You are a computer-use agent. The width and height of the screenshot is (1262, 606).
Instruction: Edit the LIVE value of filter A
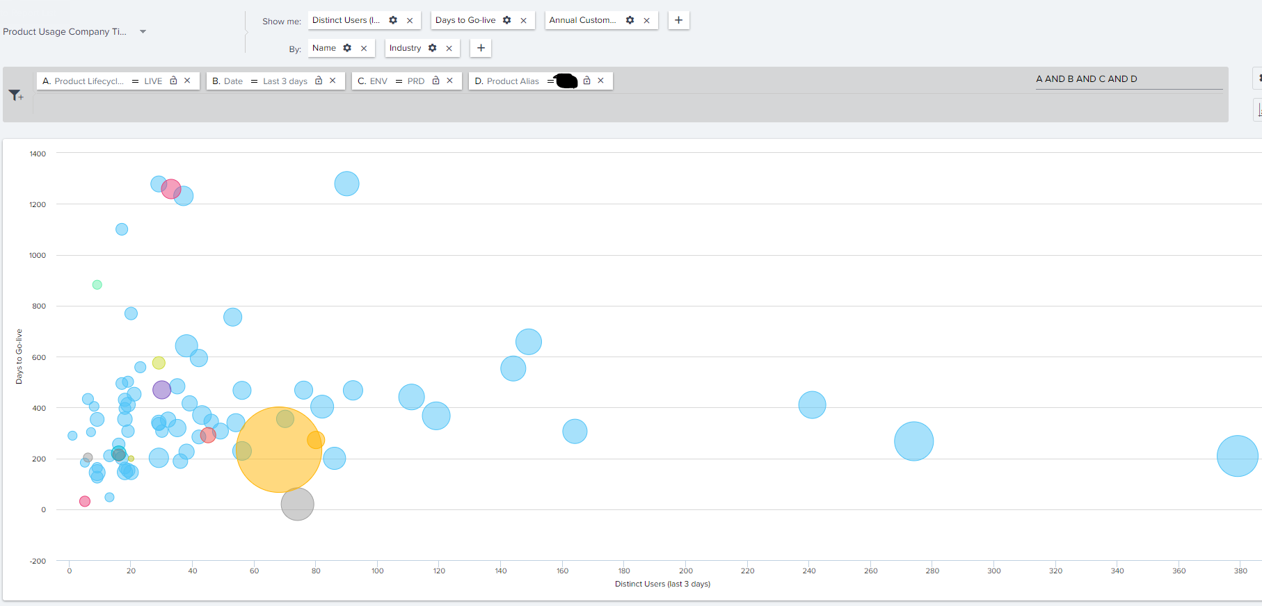click(x=153, y=81)
